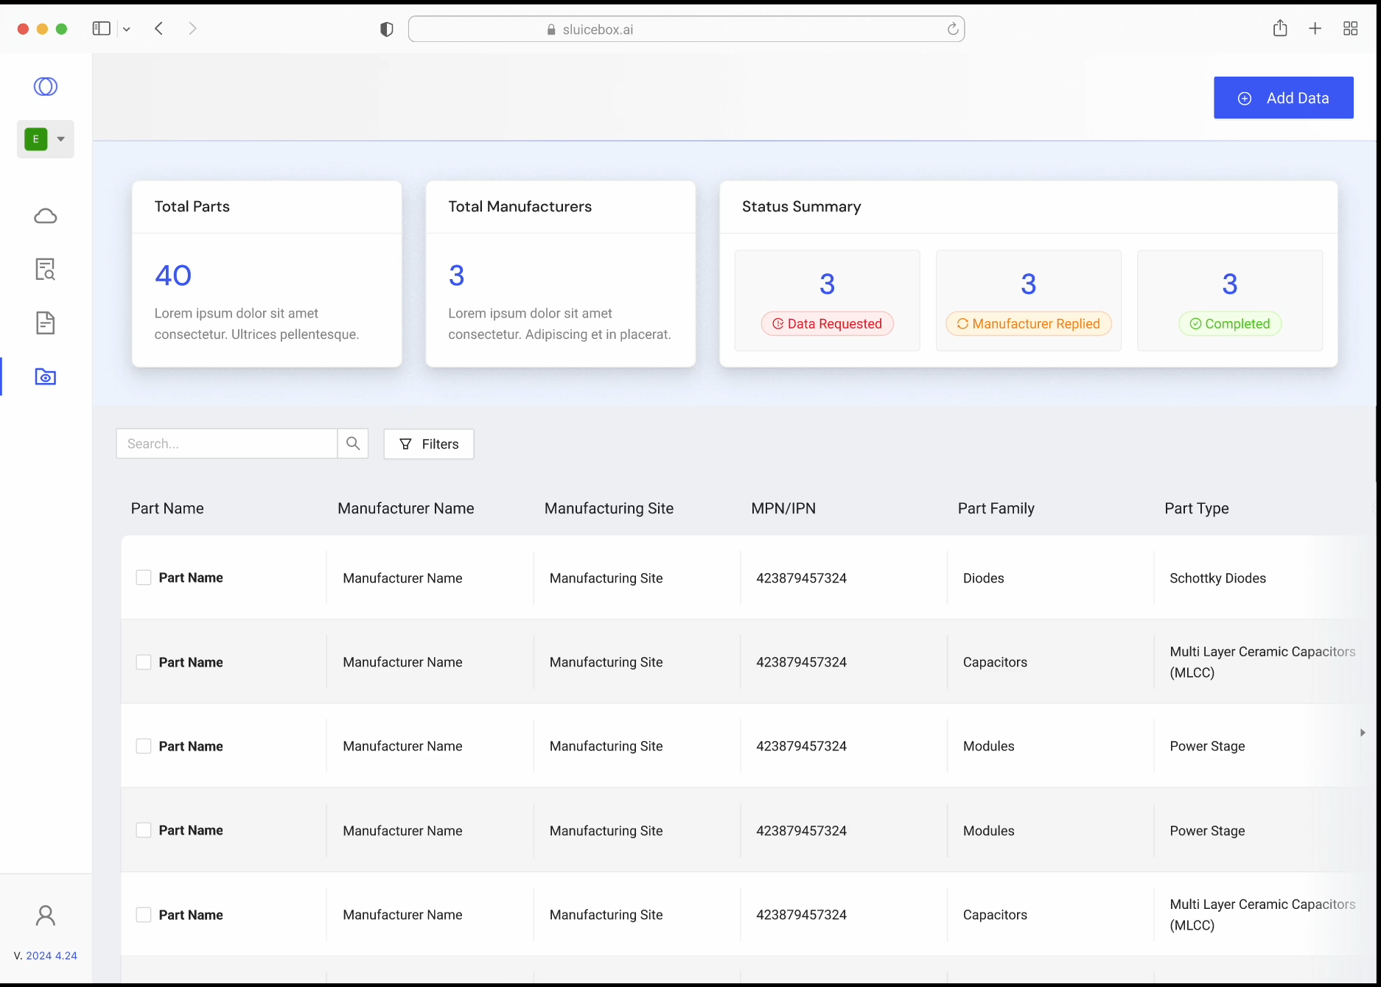This screenshot has height=987, width=1381.
Task: Click the user profile icon
Action: coord(46,916)
